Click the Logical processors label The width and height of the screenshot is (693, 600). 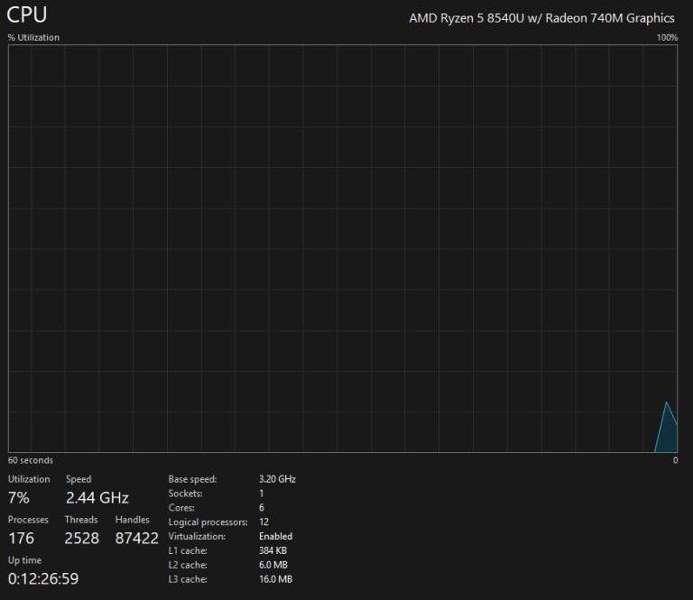208,522
